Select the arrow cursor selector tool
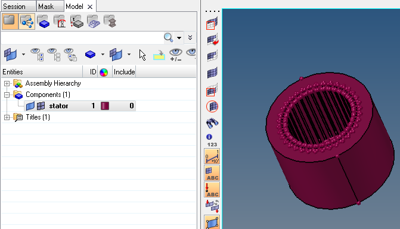400x229 pixels. (142, 55)
